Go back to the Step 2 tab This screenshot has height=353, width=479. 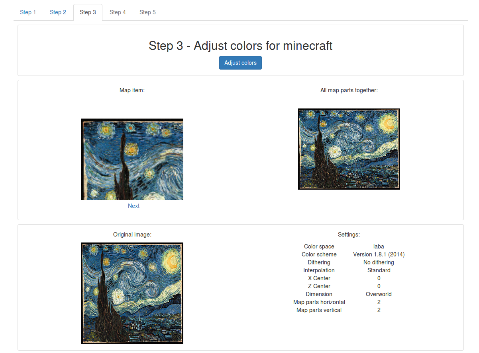pos(58,12)
